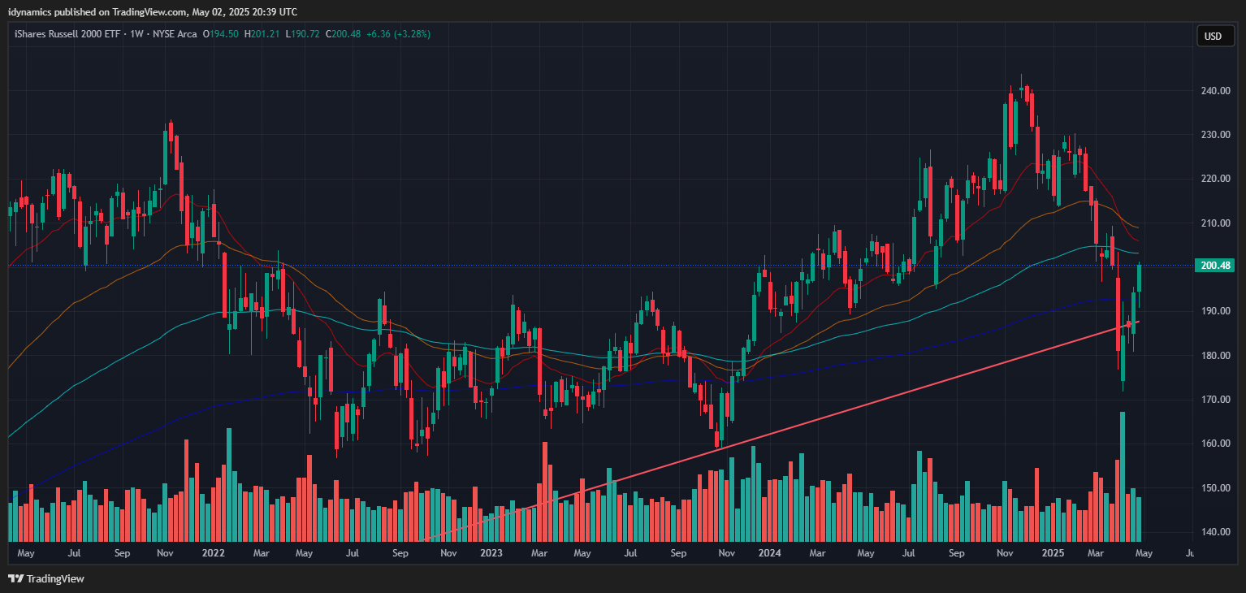Viewport: 1246px width, 593px height.
Task: Click the 210.00 price axis label
Action: click(x=1215, y=223)
